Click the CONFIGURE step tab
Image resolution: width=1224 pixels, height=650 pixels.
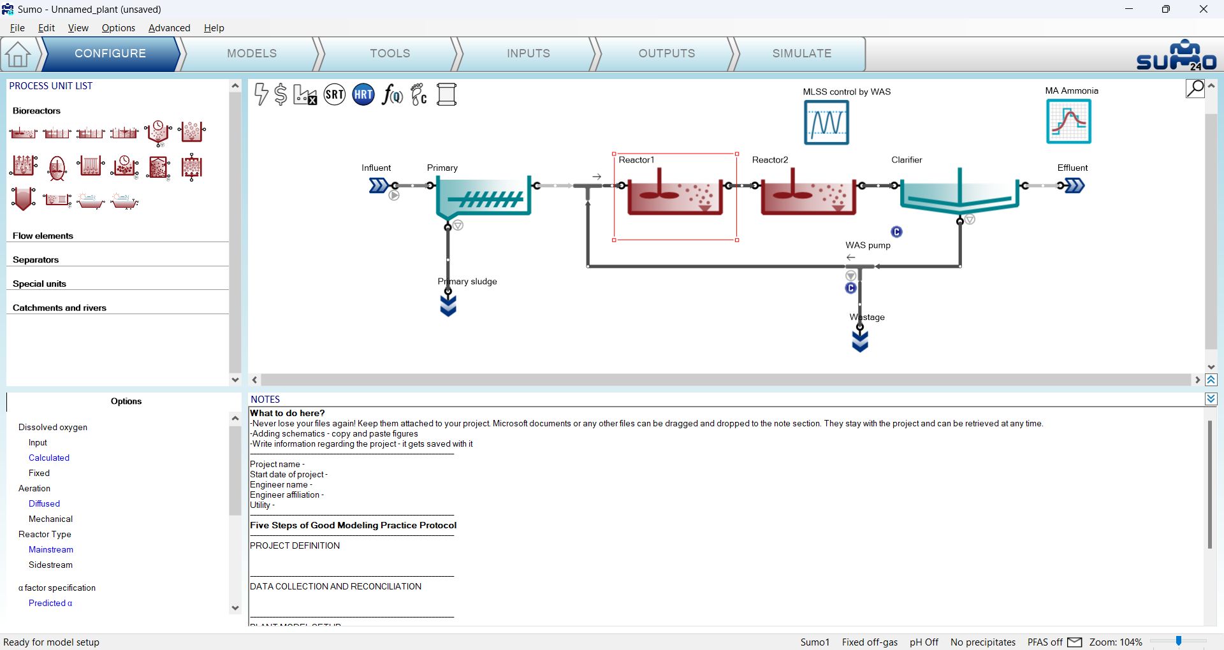point(110,54)
